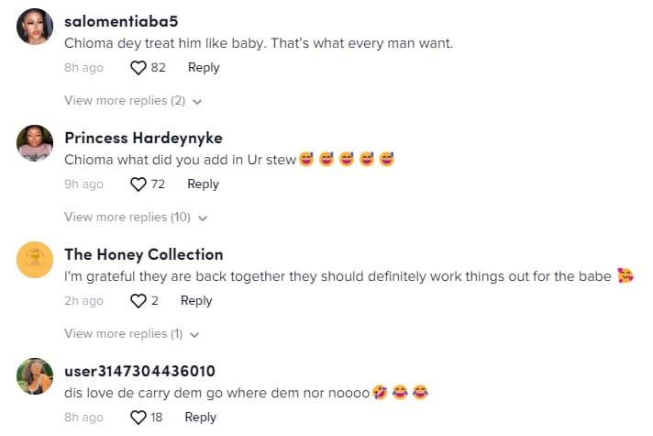The width and height of the screenshot is (653, 436).
Task: Go to The Honey Collection's profile name
Action: [144, 254]
